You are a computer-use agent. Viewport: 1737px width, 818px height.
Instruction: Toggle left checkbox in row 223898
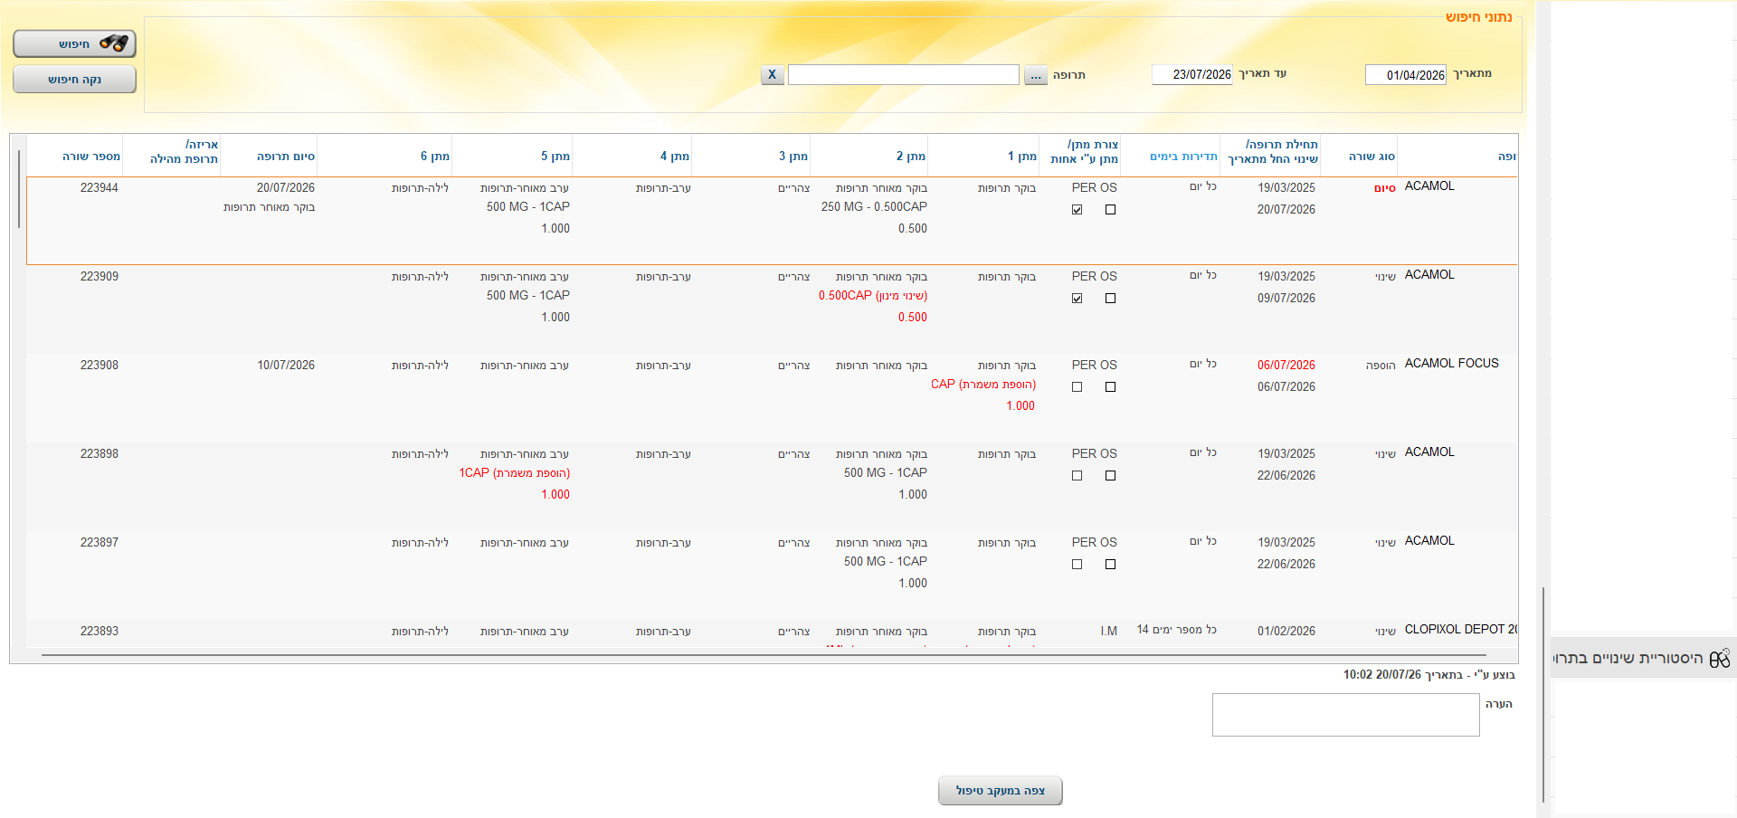(x=1077, y=475)
